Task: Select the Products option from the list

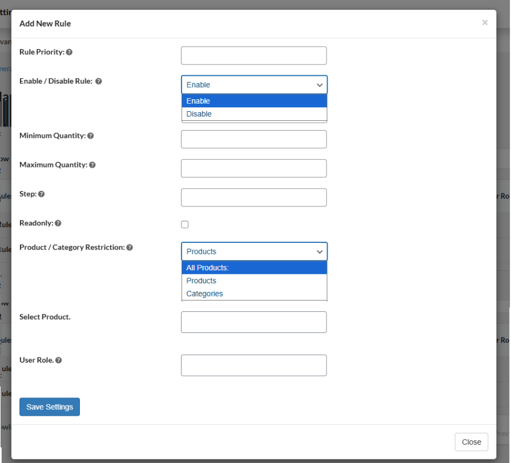Action: pyautogui.click(x=201, y=280)
